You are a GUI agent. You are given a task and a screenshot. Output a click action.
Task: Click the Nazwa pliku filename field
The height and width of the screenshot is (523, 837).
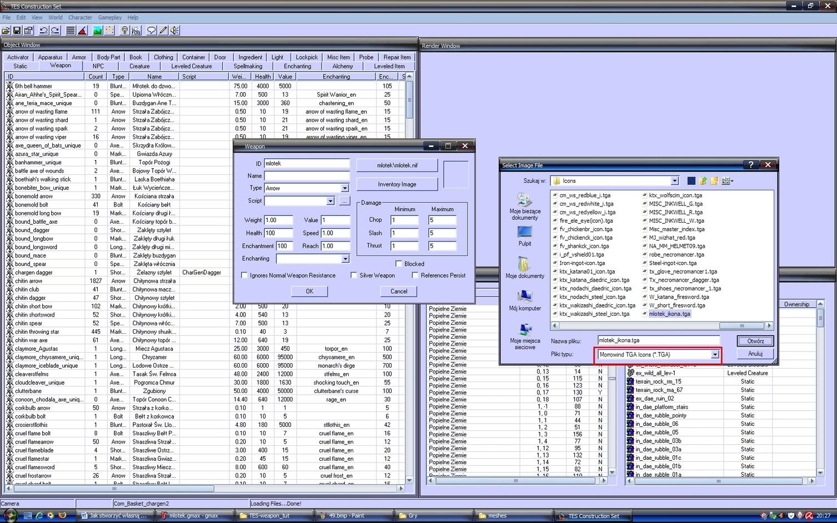tap(658, 340)
